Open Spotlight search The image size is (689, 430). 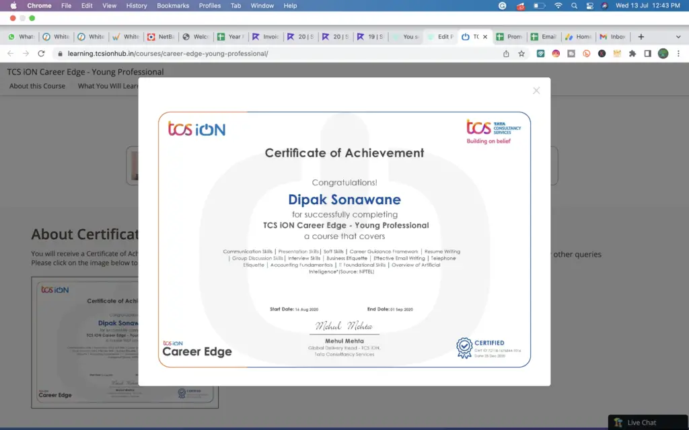pyautogui.click(x=575, y=5)
